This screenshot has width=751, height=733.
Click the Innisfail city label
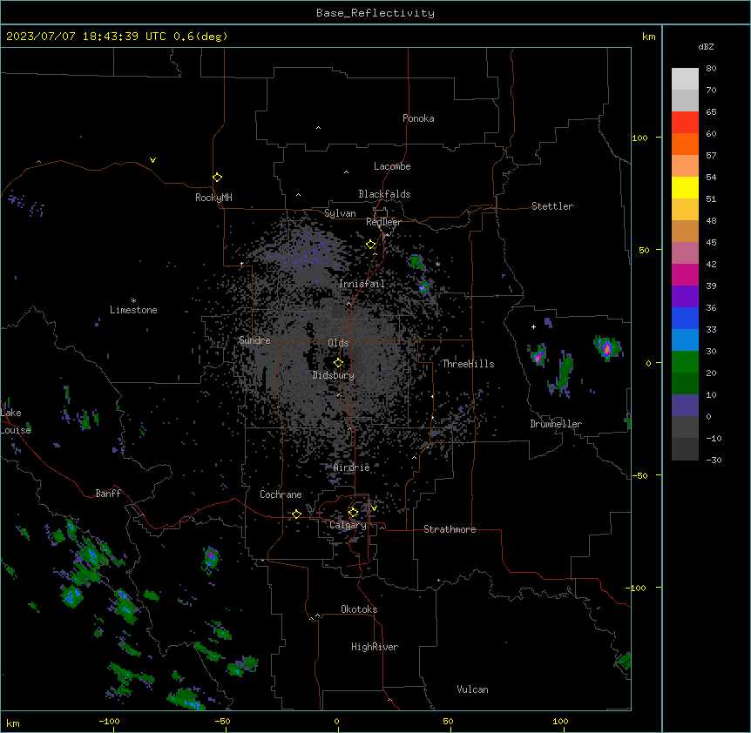tap(362, 284)
